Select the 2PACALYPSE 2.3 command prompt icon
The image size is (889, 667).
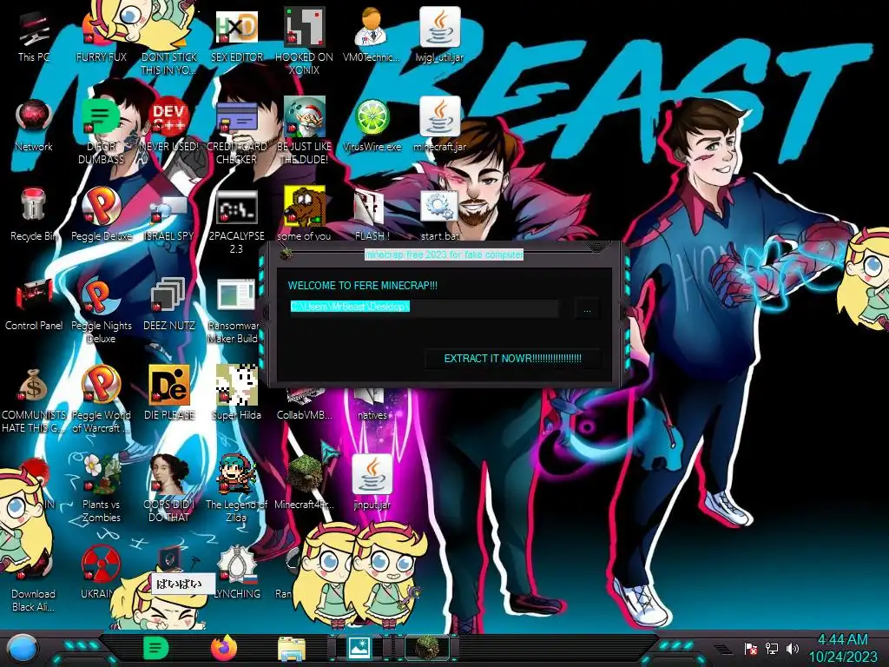pos(236,221)
